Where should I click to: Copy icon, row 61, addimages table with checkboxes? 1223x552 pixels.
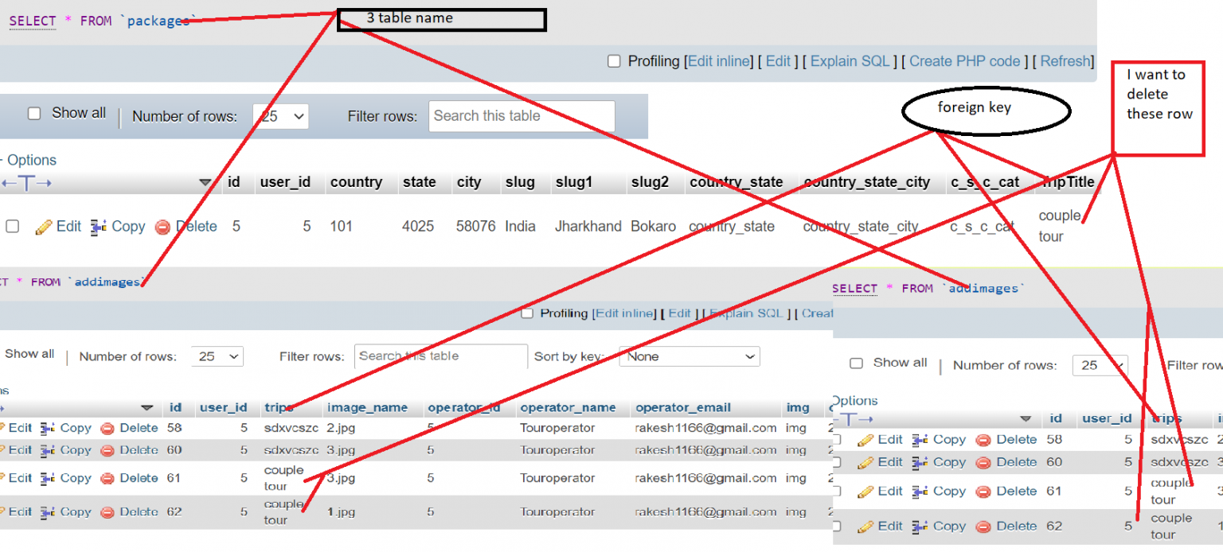pos(920,492)
